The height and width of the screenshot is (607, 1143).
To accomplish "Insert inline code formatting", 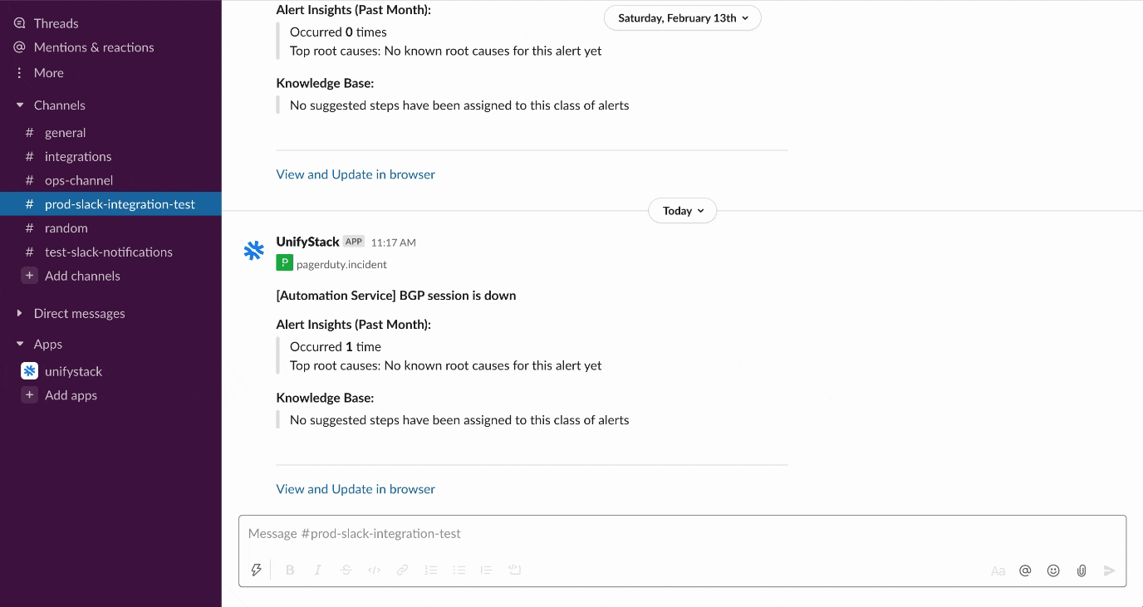I will (375, 570).
